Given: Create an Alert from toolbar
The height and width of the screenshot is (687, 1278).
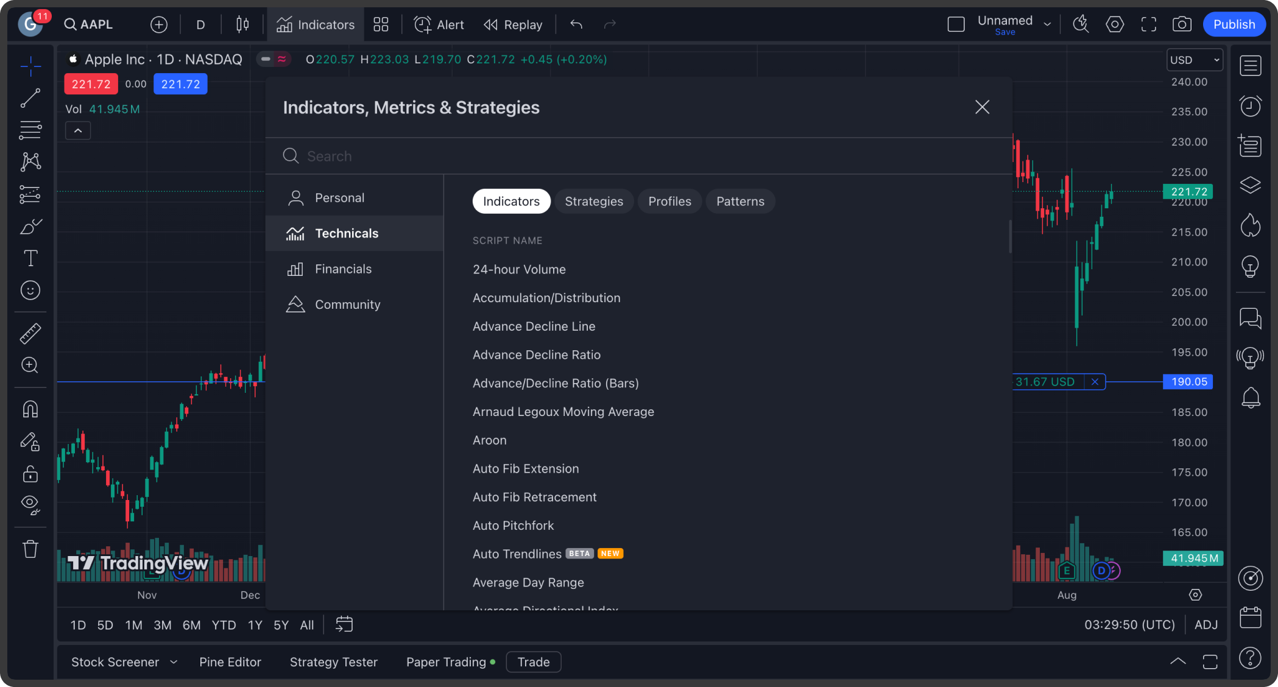Looking at the screenshot, I should [x=439, y=24].
